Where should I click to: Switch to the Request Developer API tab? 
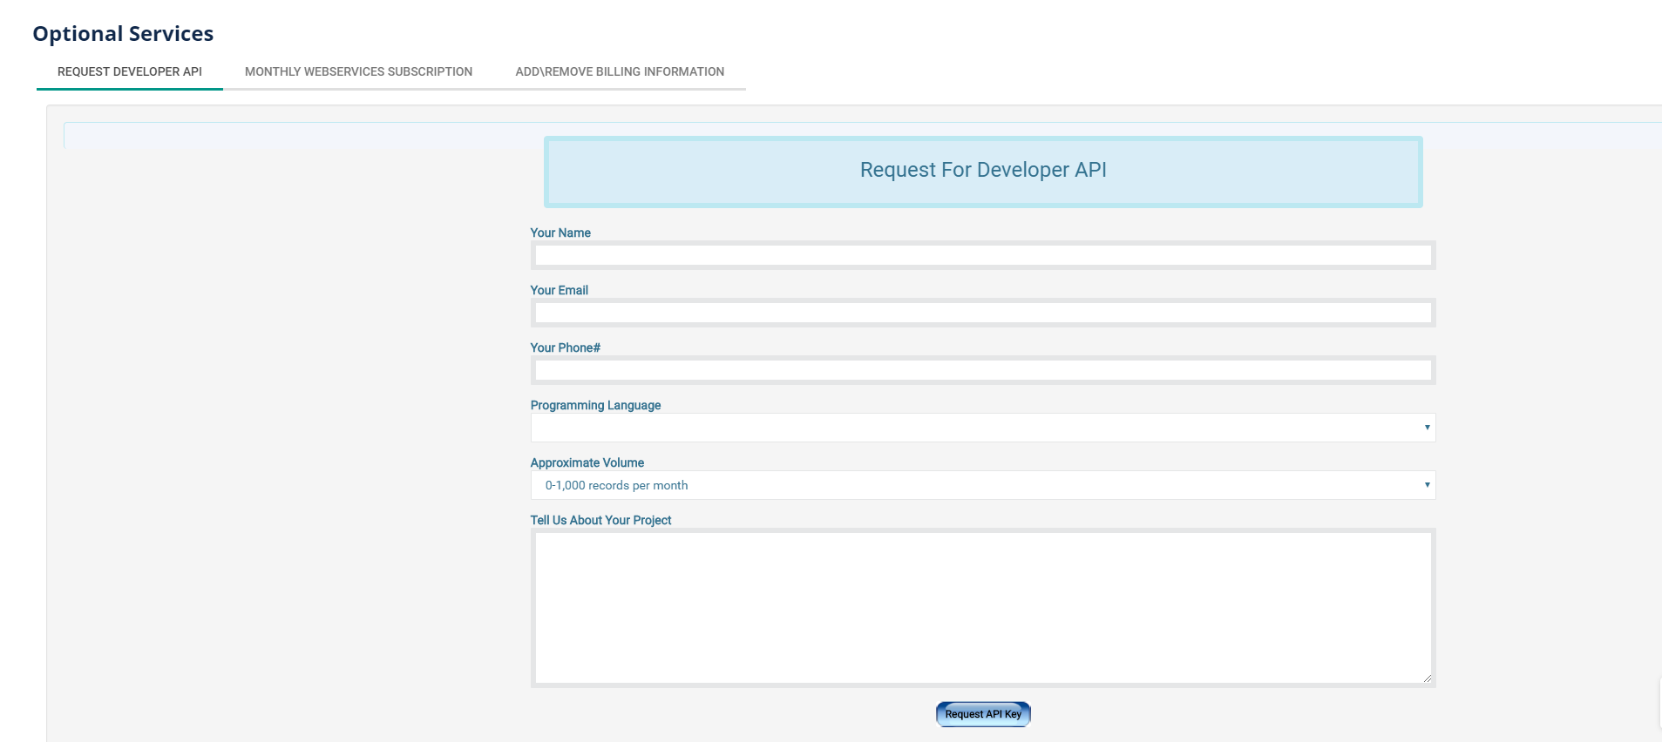(129, 71)
